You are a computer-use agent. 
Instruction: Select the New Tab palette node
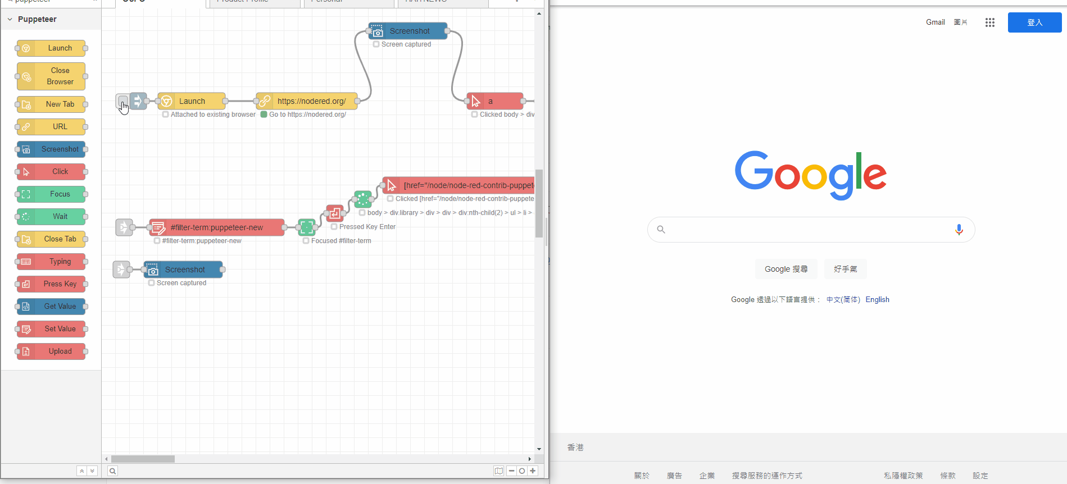(x=51, y=104)
